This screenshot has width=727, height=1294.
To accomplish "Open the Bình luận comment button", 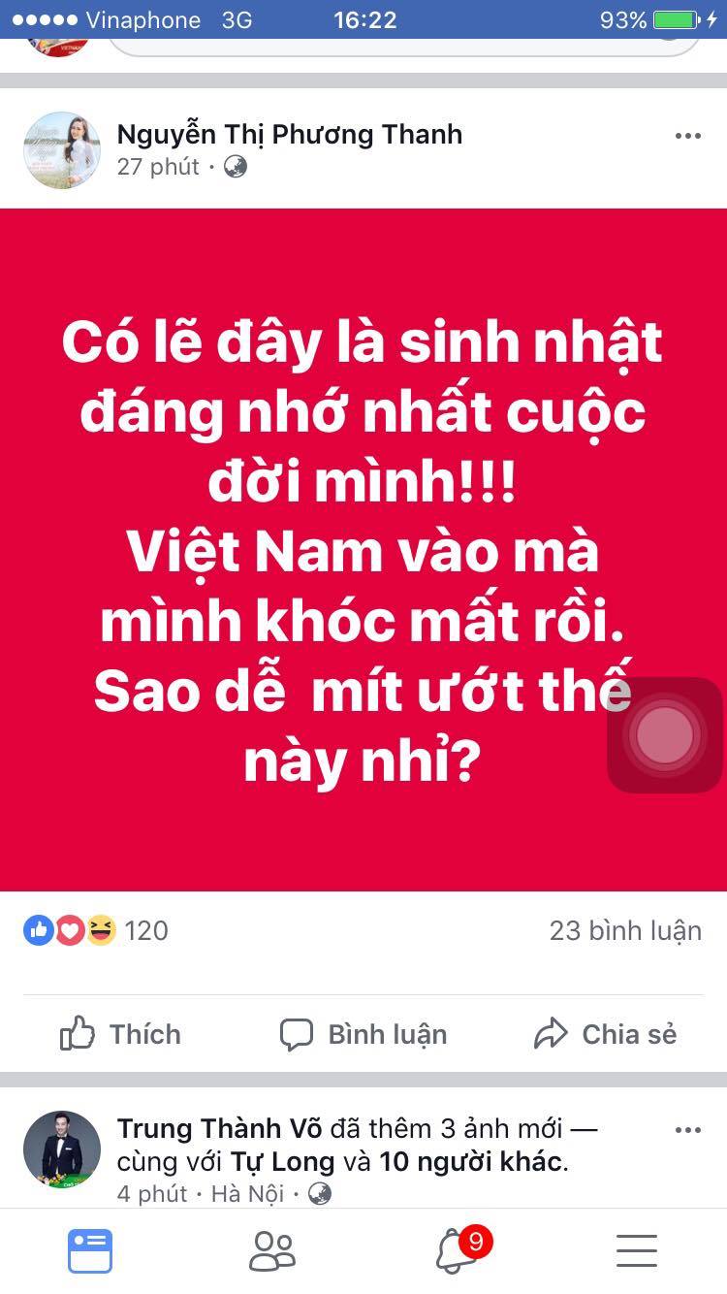I will (x=363, y=1034).
